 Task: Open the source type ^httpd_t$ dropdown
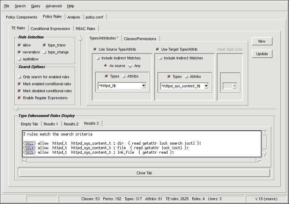click(x=143, y=86)
